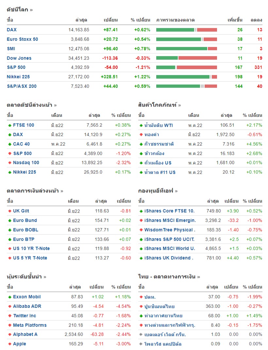Click the gray arrow beside เบตเตอร์ เวิลด์ กรีน.
This screenshot has width=268, height=350.
click(141, 334)
